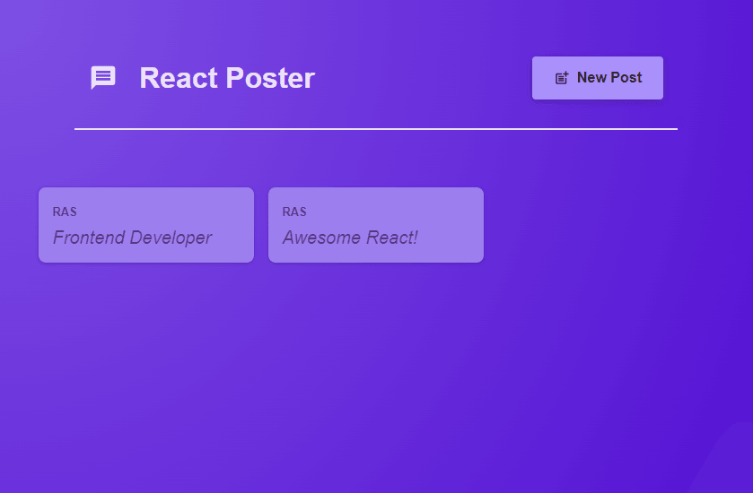Click the React Poster heading
Viewport: 753px width, 493px height.
pos(227,78)
